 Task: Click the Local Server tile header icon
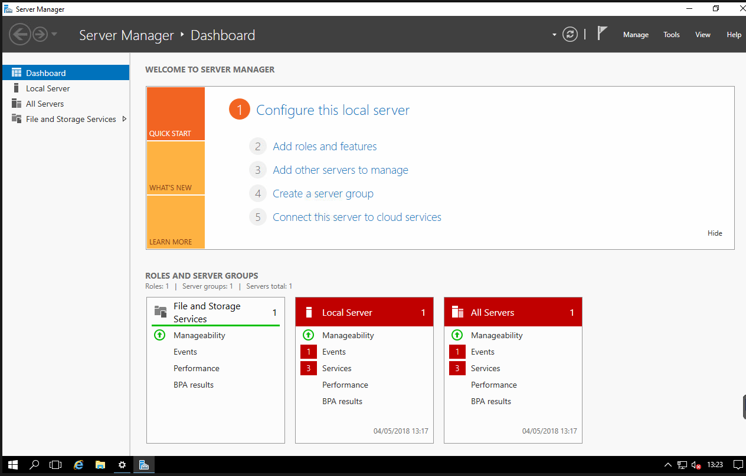pos(309,312)
